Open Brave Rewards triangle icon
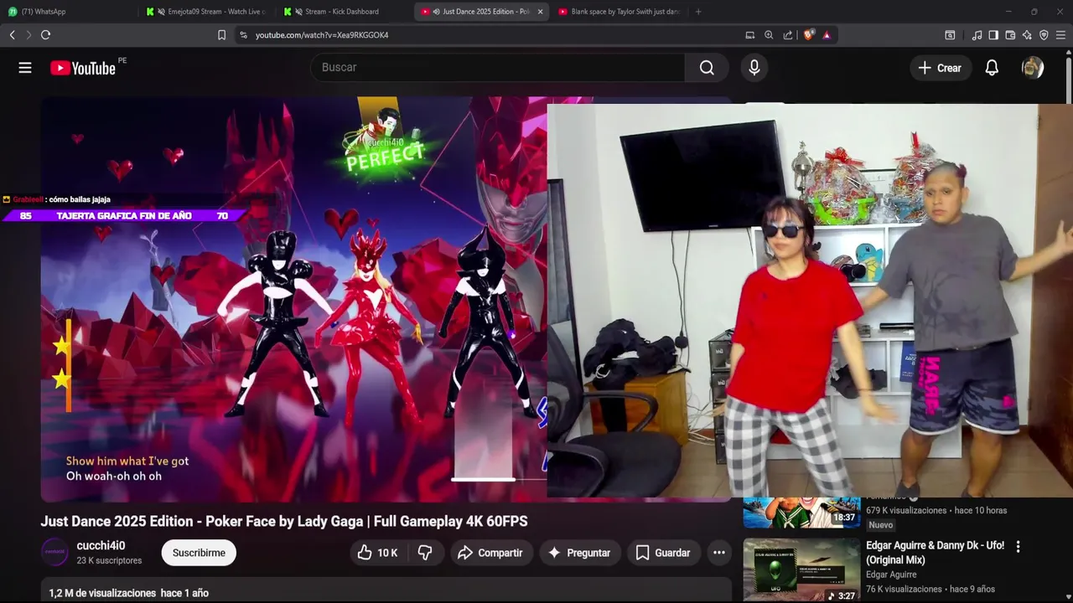Image resolution: width=1073 pixels, height=603 pixels. tap(827, 35)
